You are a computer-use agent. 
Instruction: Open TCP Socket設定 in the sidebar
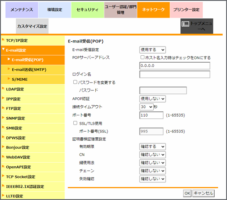[33, 177]
